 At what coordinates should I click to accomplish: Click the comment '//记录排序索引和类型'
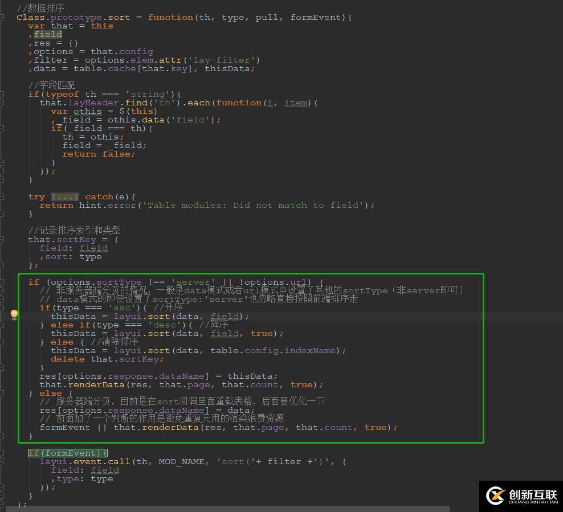click(x=74, y=230)
